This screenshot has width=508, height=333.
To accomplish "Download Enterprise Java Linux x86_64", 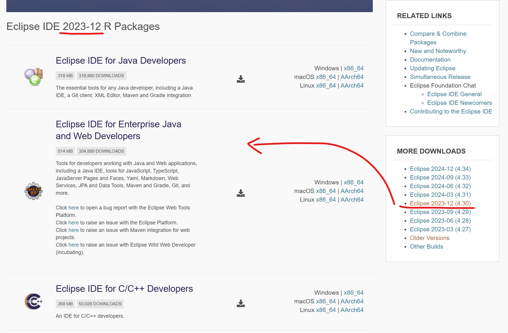I will click(326, 200).
